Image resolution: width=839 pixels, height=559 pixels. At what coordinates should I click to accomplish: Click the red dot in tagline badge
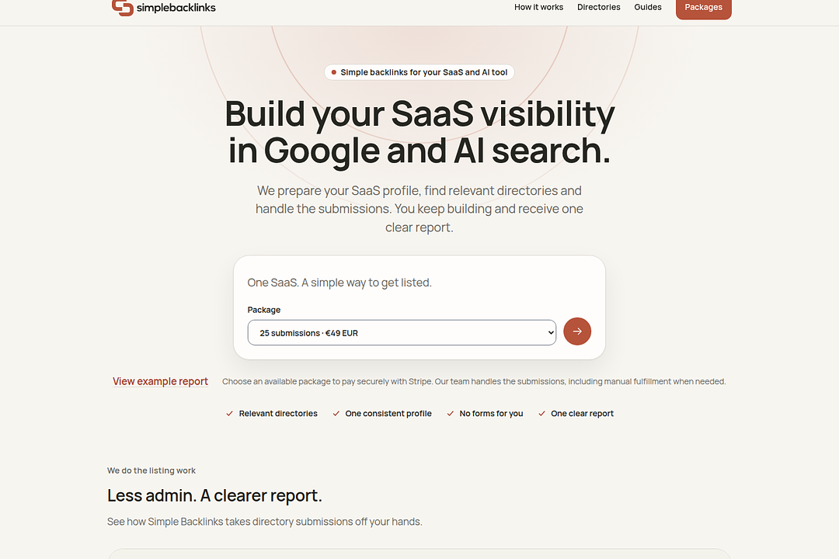[334, 72]
